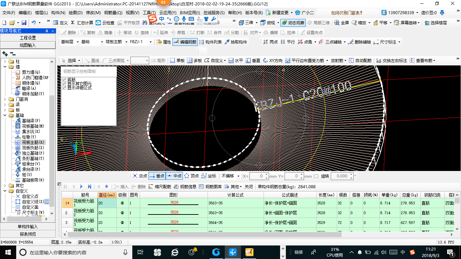Select 单板 single slab tool
This screenshot has height=259, width=461.
pos(178,60)
